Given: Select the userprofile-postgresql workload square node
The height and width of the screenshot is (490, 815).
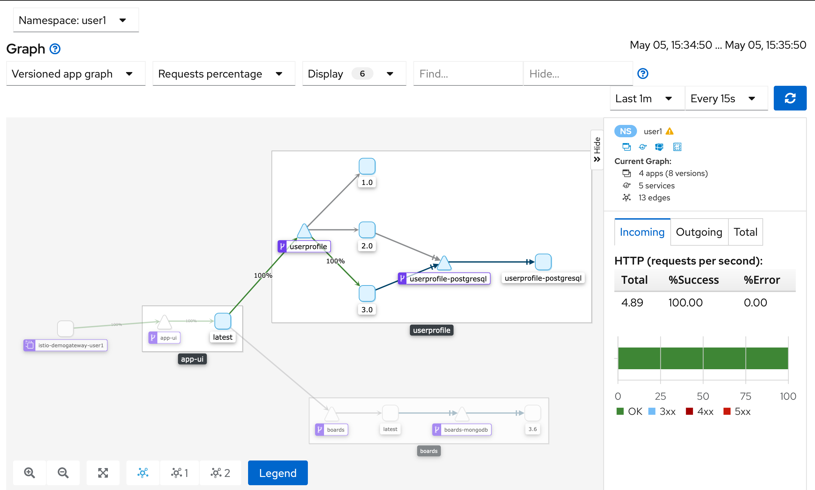Looking at the screenshot, I should tap(543, 262).
